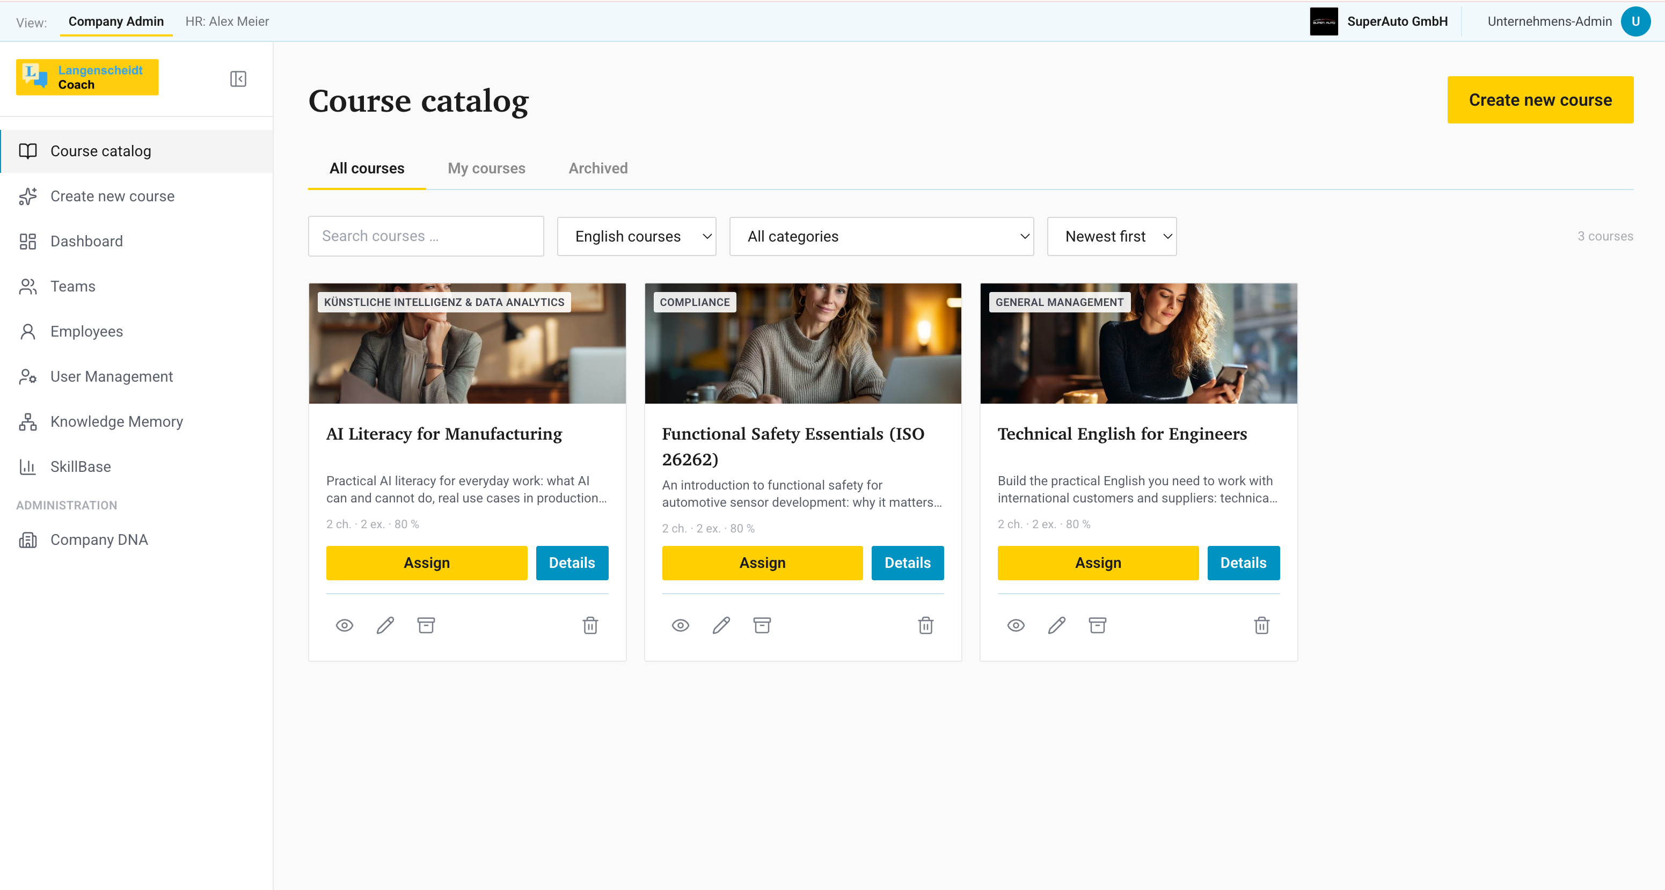Click the COMPLIANCE category badge
The image size is (1665, 890).
click(x=695, y=302)
